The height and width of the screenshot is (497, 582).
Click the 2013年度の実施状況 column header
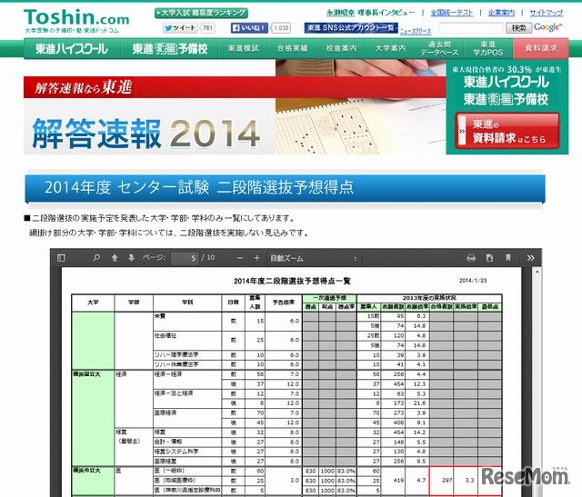429,298
